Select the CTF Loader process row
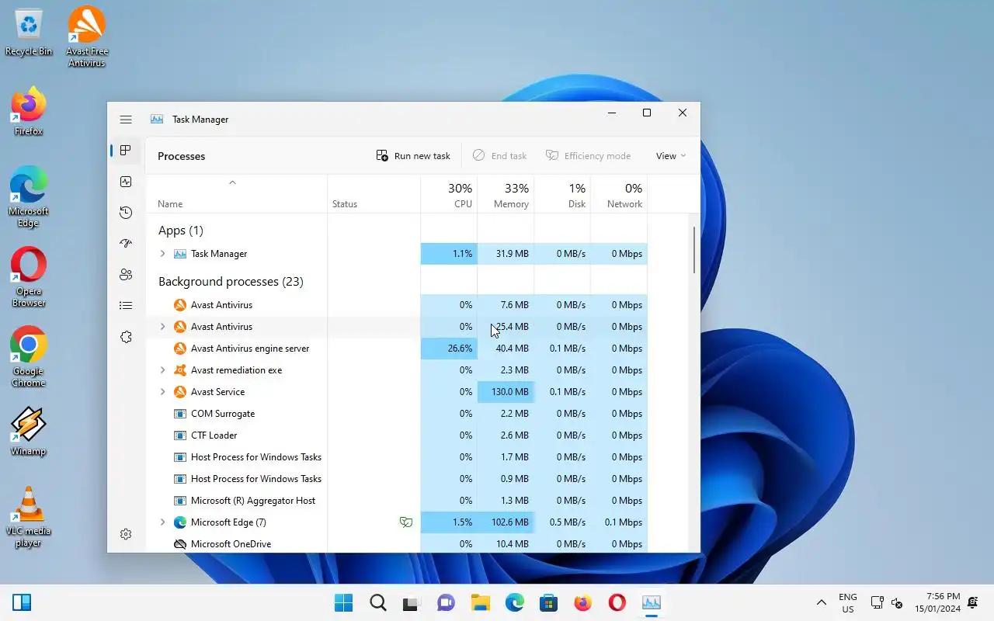Viewport: 994px width, 621px height. [397, 435]
